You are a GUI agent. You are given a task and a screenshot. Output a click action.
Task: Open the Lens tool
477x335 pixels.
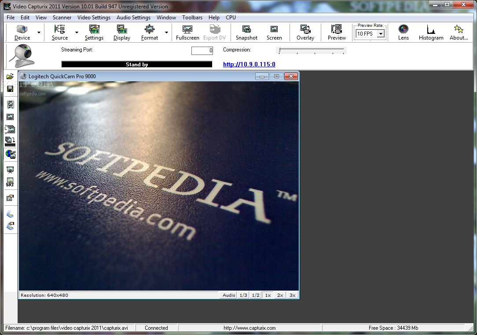pyautogui.click(x=404, y=33)
